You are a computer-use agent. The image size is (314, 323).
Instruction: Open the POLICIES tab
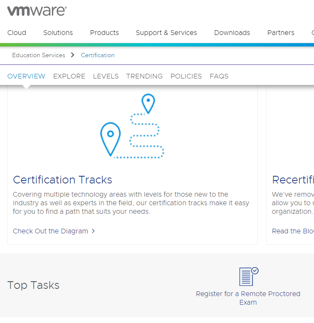coord(186,76)
